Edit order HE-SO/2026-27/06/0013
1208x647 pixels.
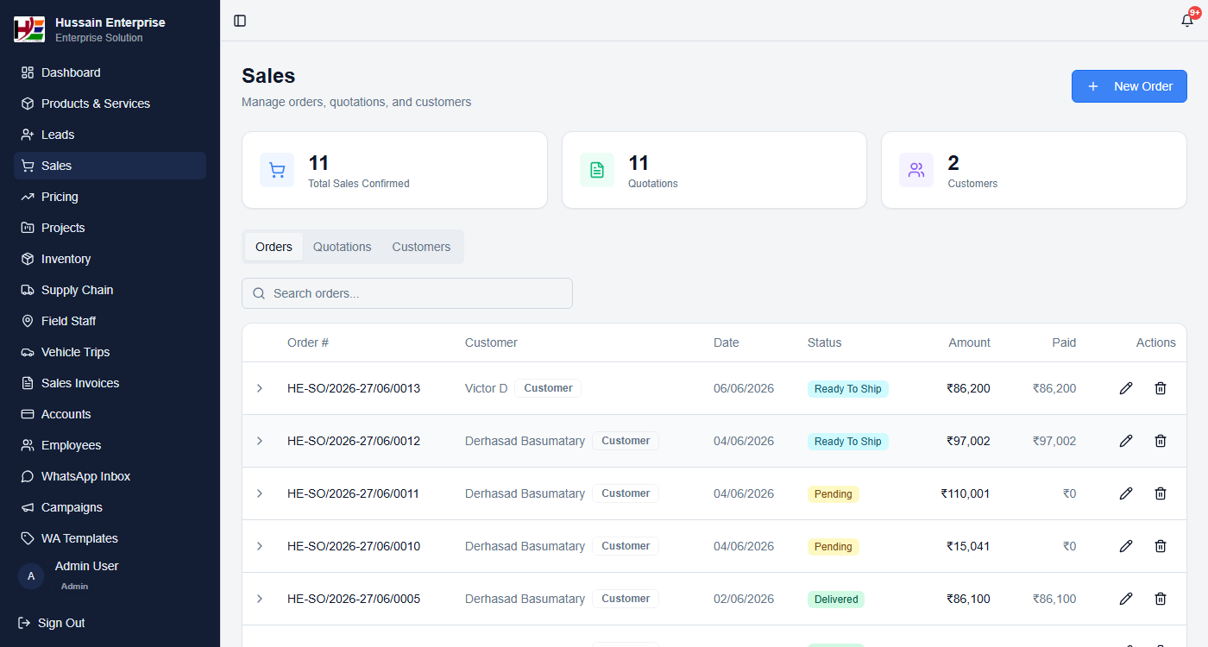pyautogui.click(x=1126, y=388)
